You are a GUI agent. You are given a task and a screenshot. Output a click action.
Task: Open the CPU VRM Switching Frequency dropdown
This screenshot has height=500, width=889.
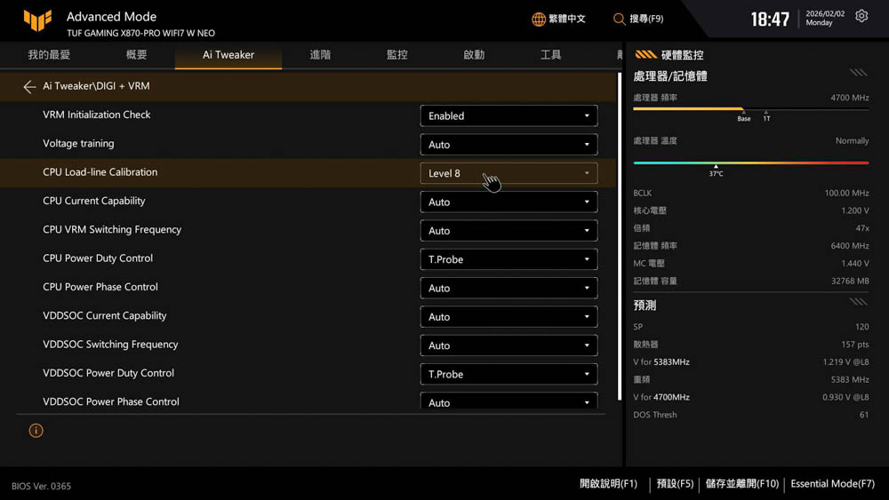pos(508,231)
